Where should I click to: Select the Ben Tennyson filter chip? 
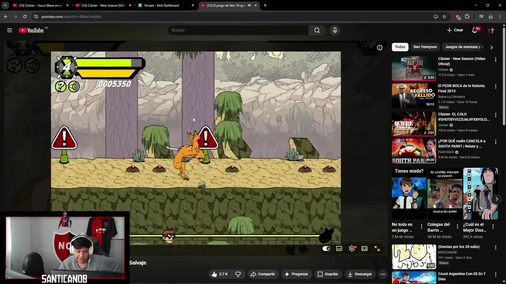pyautogui.click(x=425, y=47)
